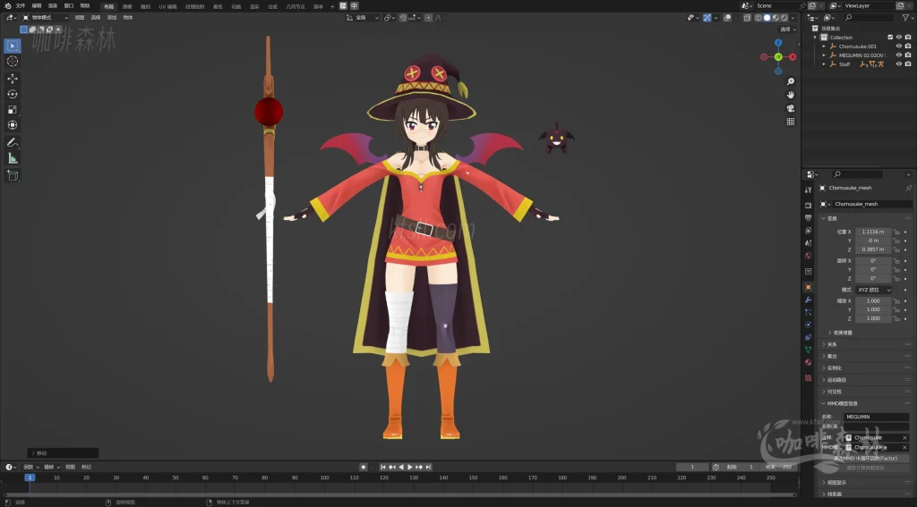
Task: Toggle X-ray mode in viewport header
Action: pyautogui.click(x=747, y=18)
